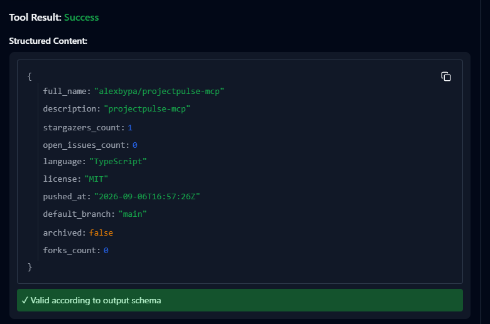490x324 pixels.
Task: Click the Structured Content heading
Action: coord(48,41)
